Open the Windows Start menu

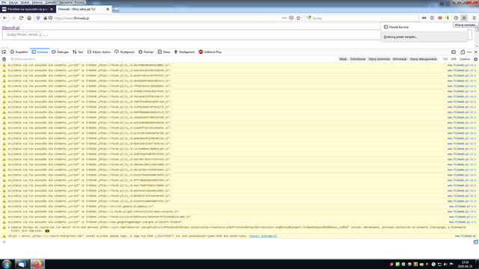click(7, 264)
